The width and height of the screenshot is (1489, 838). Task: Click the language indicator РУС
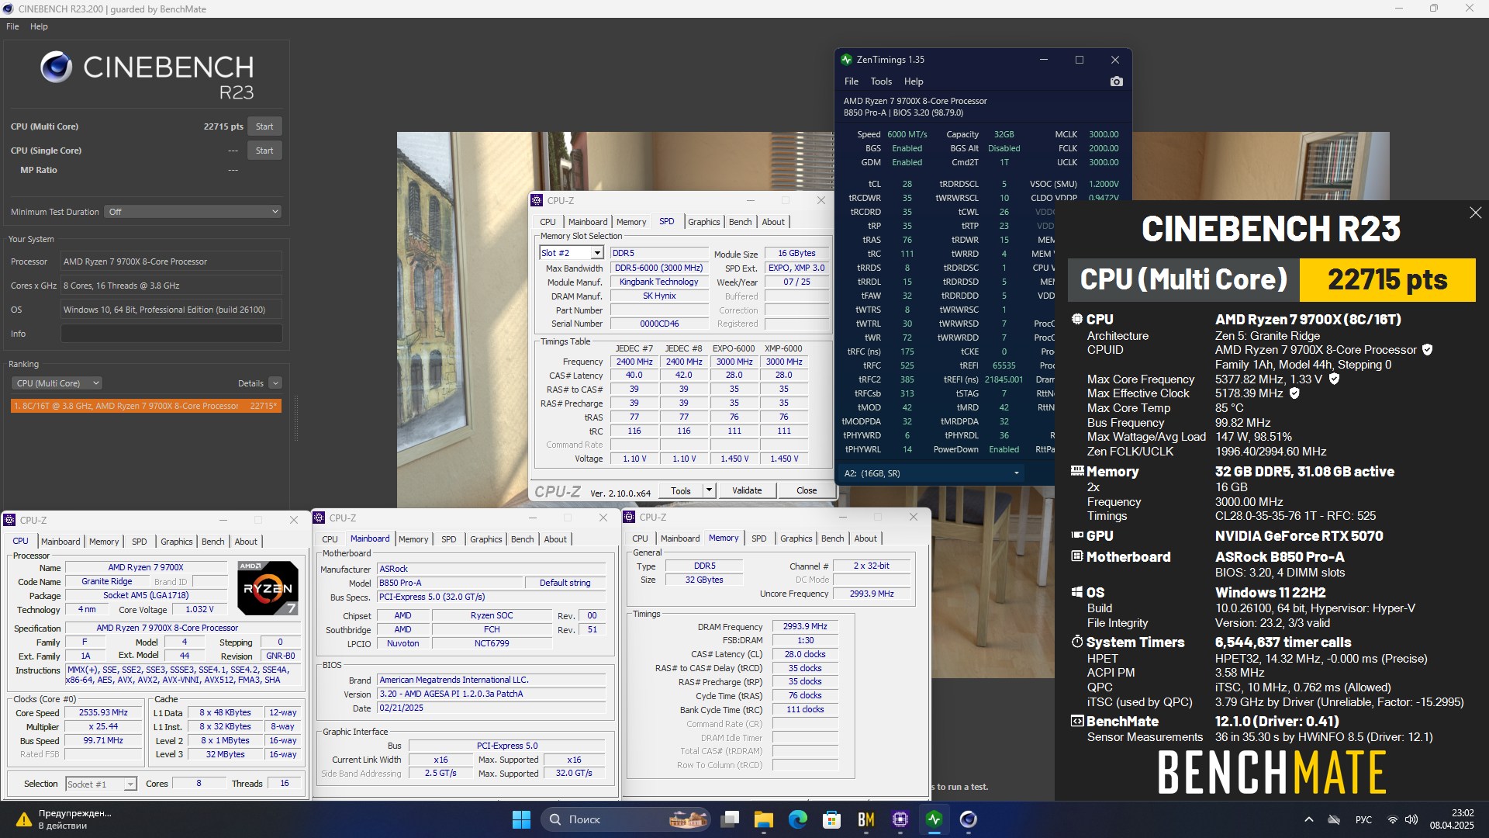click(x=1363, y=819)
